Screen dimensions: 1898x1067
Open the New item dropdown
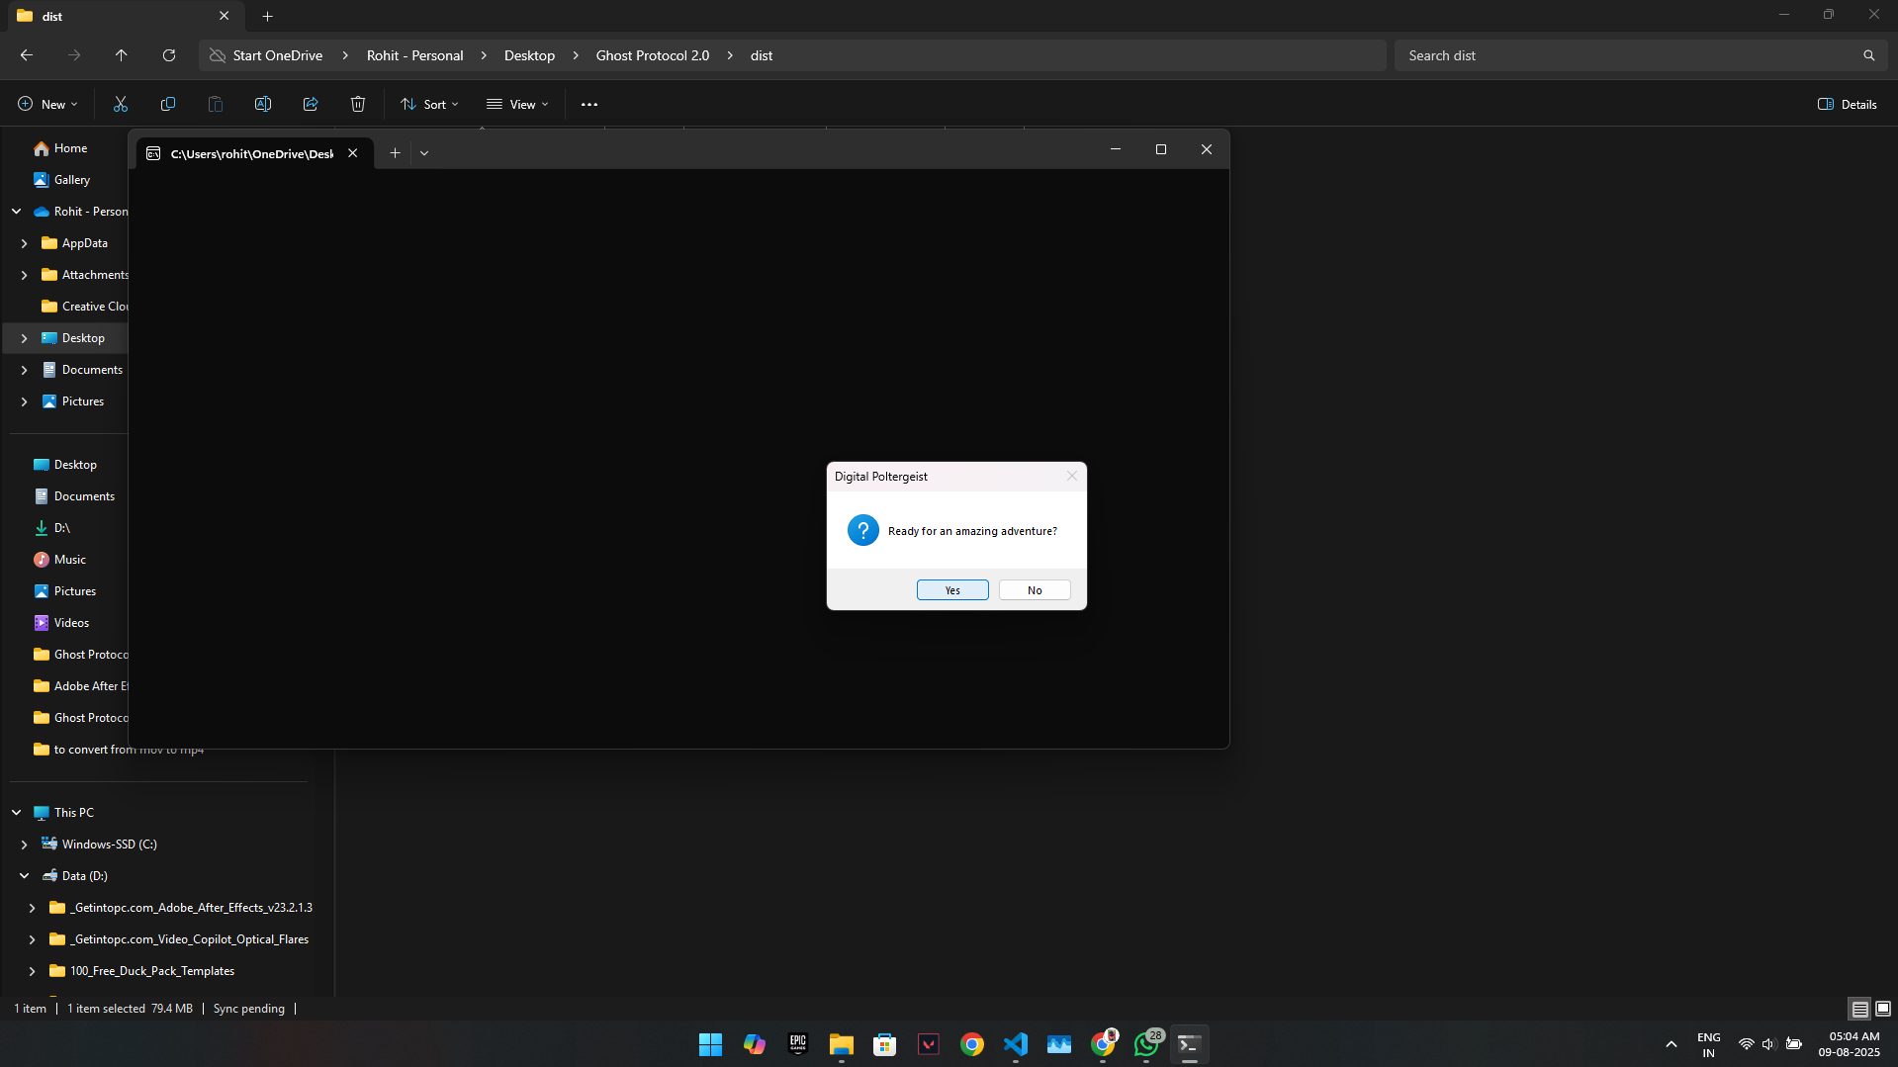(47, 104)
